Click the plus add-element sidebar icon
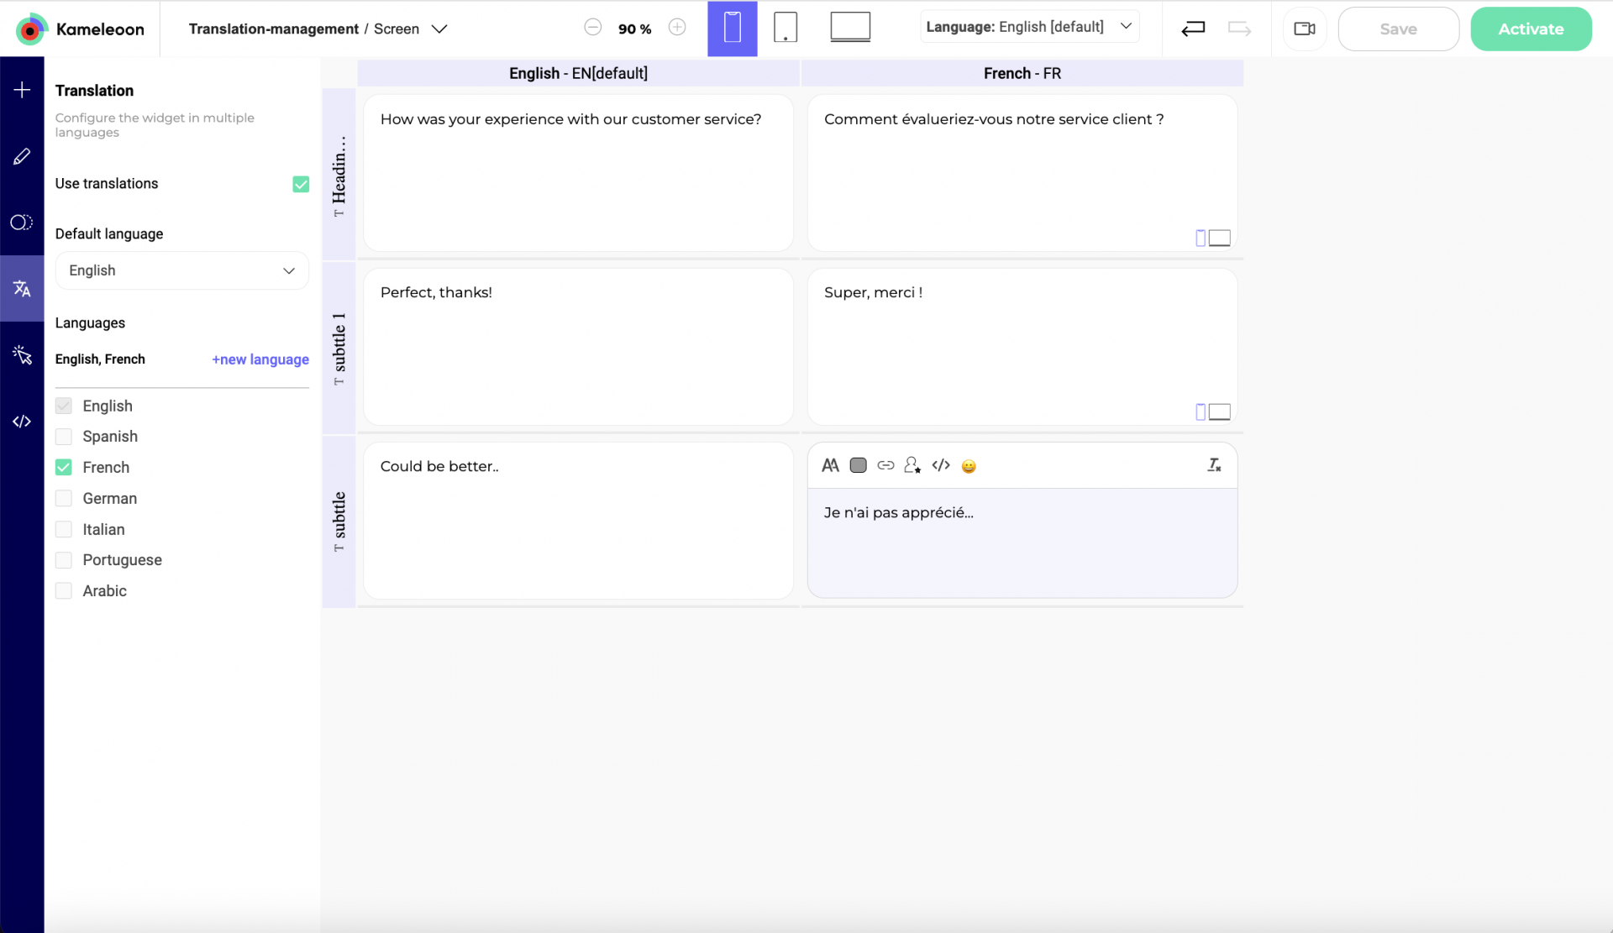This screenshot has height=933, width=1613. 22,90
